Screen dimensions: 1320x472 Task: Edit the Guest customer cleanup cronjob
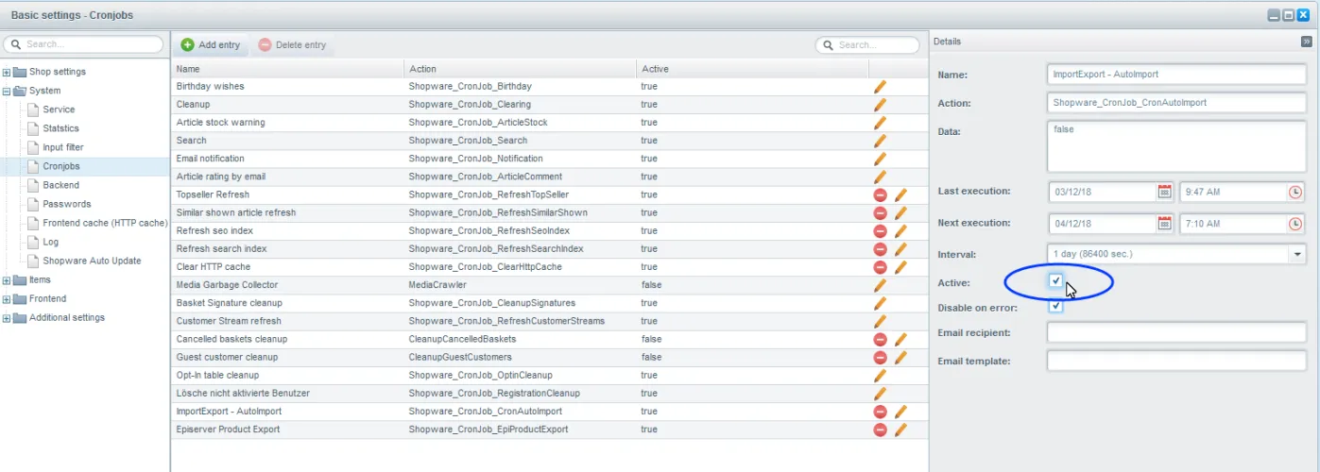pyautogui.click(x=900, y=358)
